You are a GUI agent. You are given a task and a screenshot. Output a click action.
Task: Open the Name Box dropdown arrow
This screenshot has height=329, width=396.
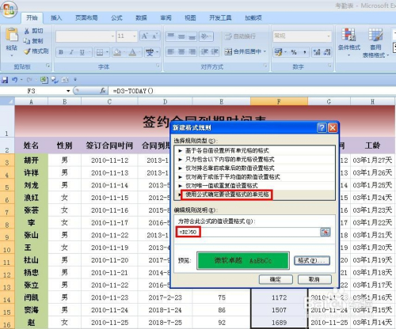point(68,91)
